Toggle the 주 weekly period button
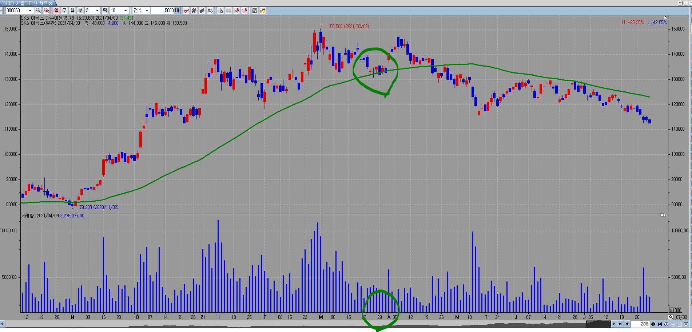Viewport: 692px width, 332px height. [64, 11]
